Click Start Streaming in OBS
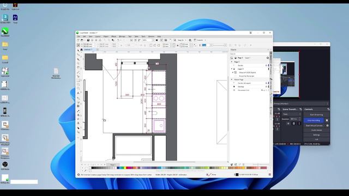This screenshot has width=349, height=196. [x=316, y=115]
